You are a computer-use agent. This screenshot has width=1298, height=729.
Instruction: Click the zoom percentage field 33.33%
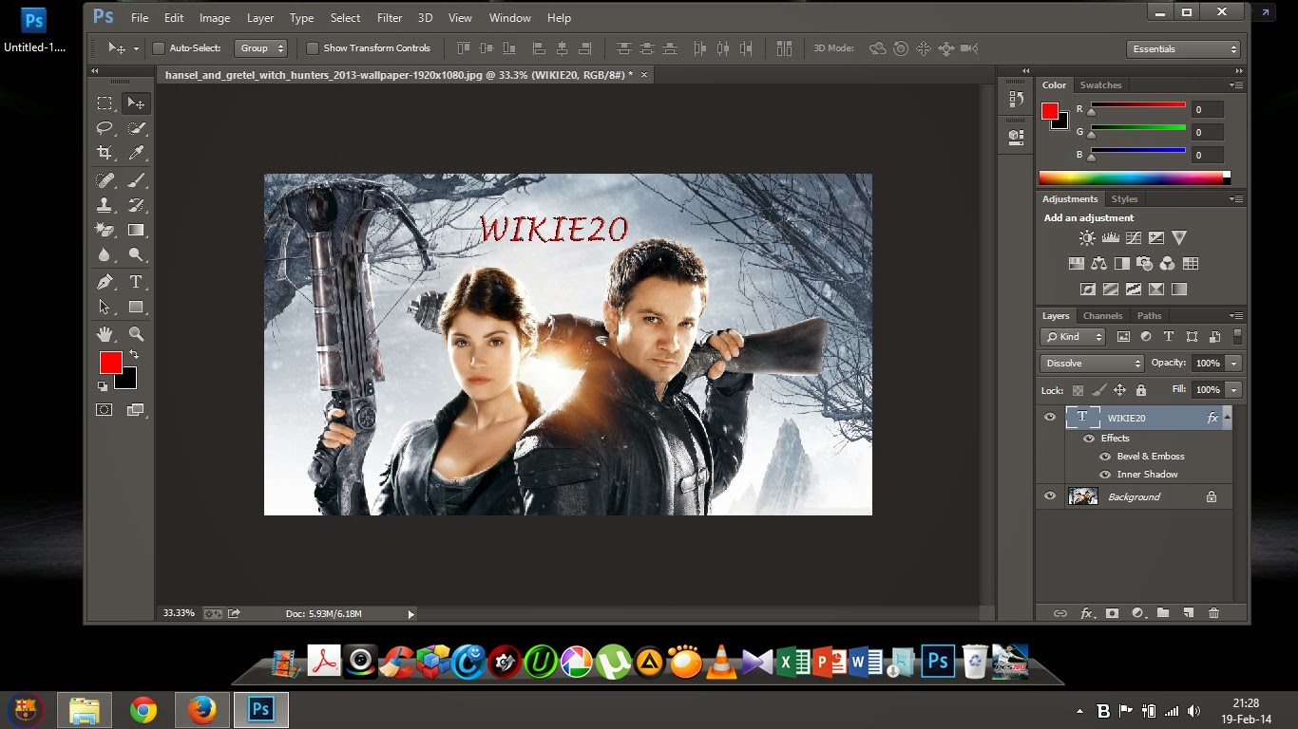178,614
